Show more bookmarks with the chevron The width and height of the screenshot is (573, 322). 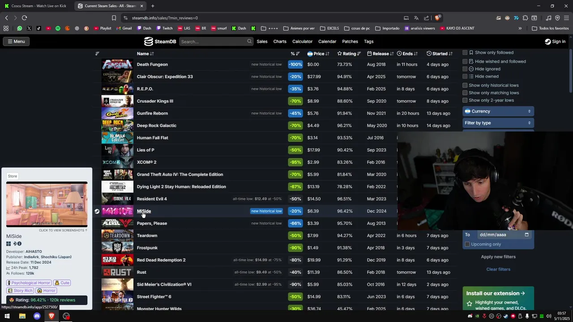pos(520,28)
